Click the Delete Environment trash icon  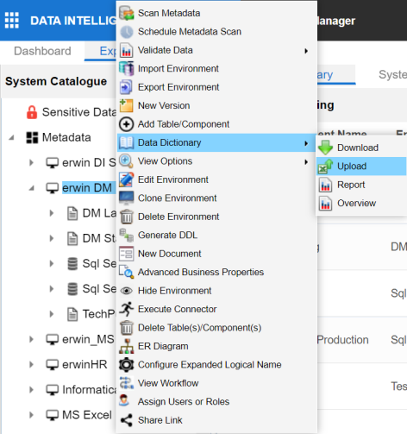tap(127, 217)
